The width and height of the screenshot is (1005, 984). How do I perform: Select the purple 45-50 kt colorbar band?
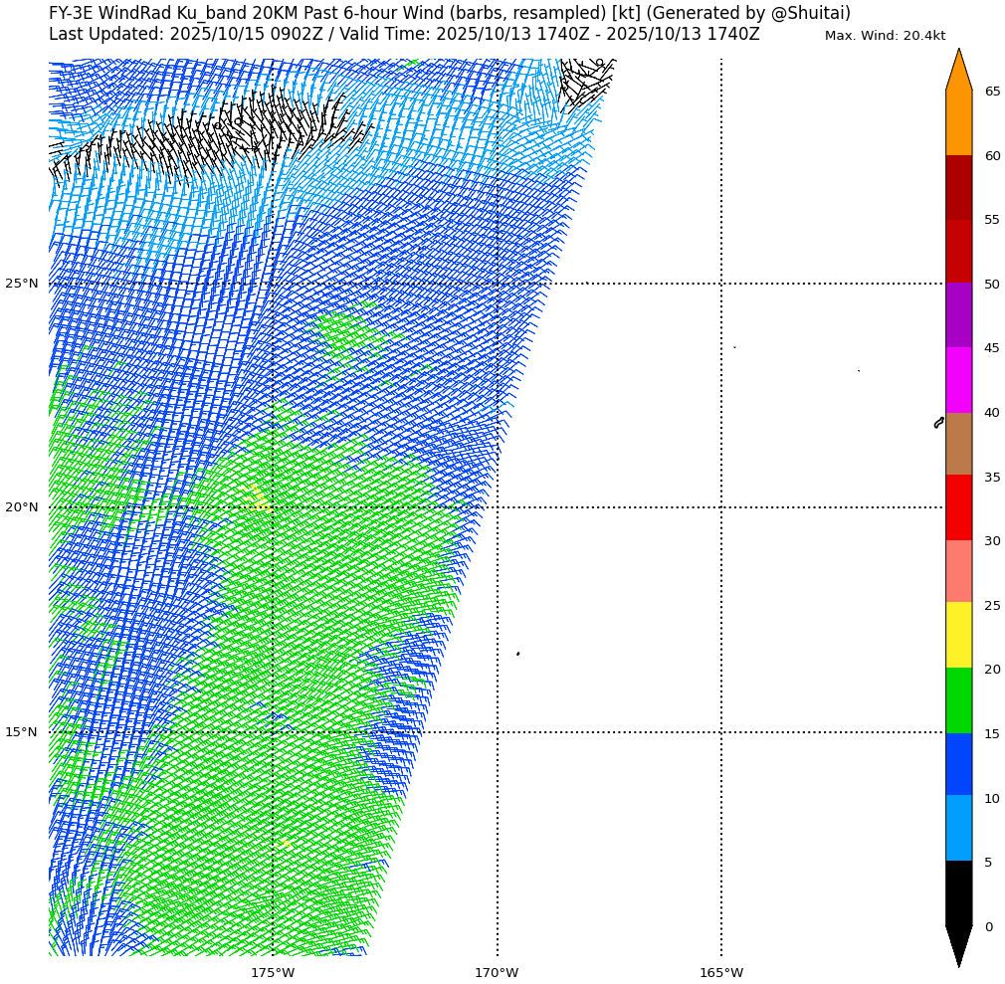[958, 314]
